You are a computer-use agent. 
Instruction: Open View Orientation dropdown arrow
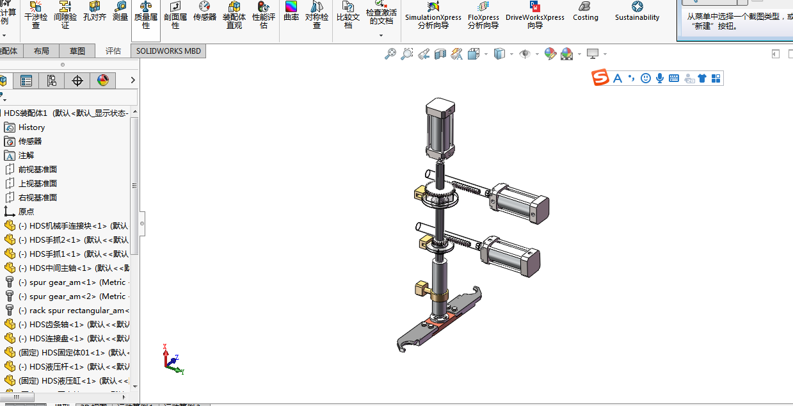tap(486, 54)
